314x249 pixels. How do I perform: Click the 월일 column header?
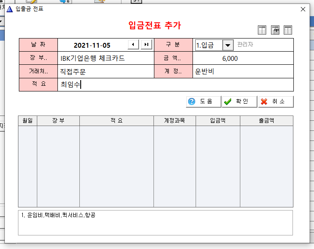tap(28, 120)
